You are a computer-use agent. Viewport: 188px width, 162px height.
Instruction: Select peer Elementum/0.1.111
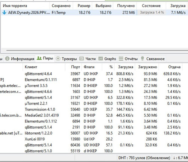[41, 80]
